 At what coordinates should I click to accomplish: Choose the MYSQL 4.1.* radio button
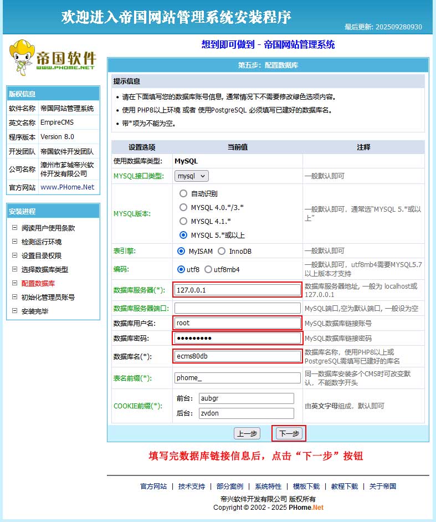(x=183, y=221)
